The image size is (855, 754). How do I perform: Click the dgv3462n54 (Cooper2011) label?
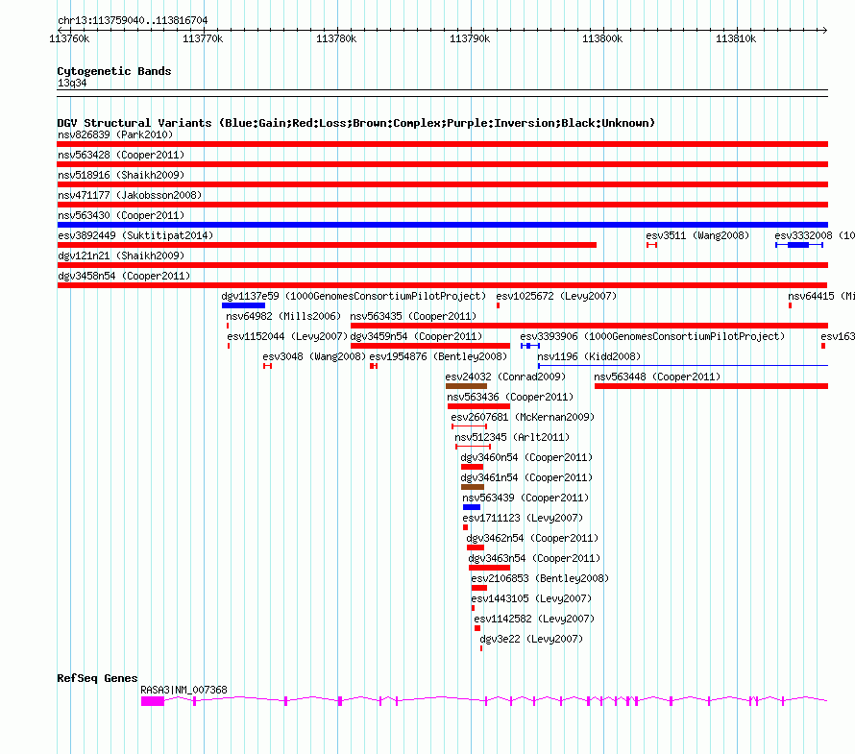(532, 538)
